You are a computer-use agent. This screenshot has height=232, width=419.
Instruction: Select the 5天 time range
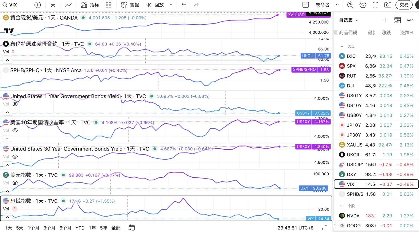click(x=20, y=228)
